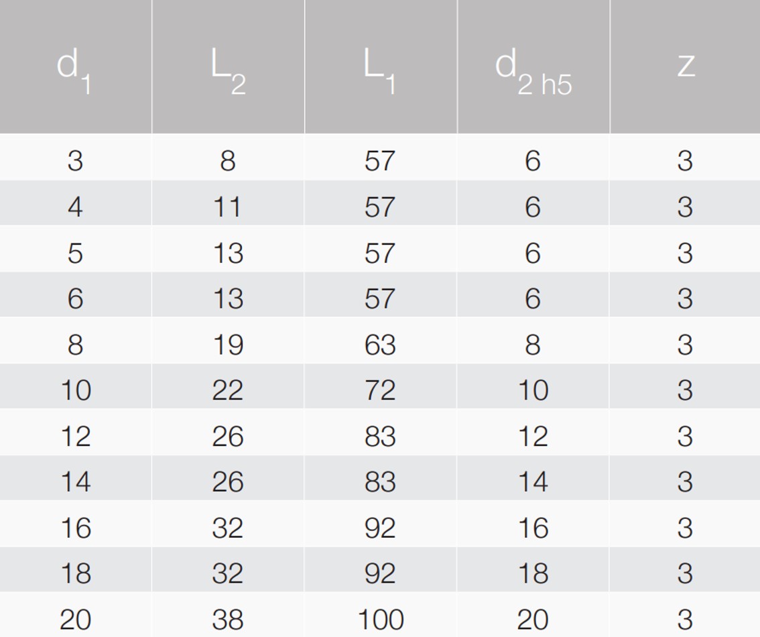Viewport: 760px width, 637px height.
Task: Click the L1 value 100 in last row
Action: click(380, 620)
